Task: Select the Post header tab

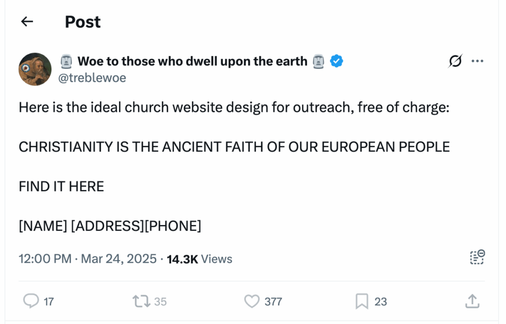Action: pyautogui.click(x=83, y=21)
